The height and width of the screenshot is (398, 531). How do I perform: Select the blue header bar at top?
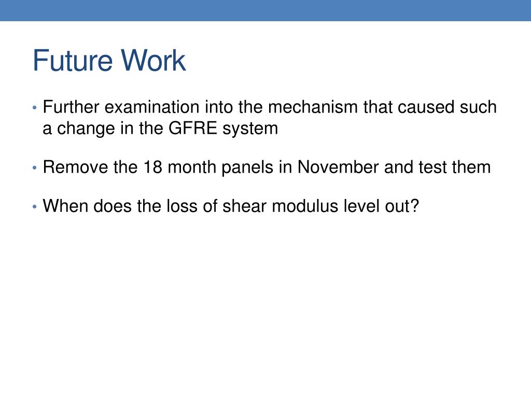coord(265,10)
